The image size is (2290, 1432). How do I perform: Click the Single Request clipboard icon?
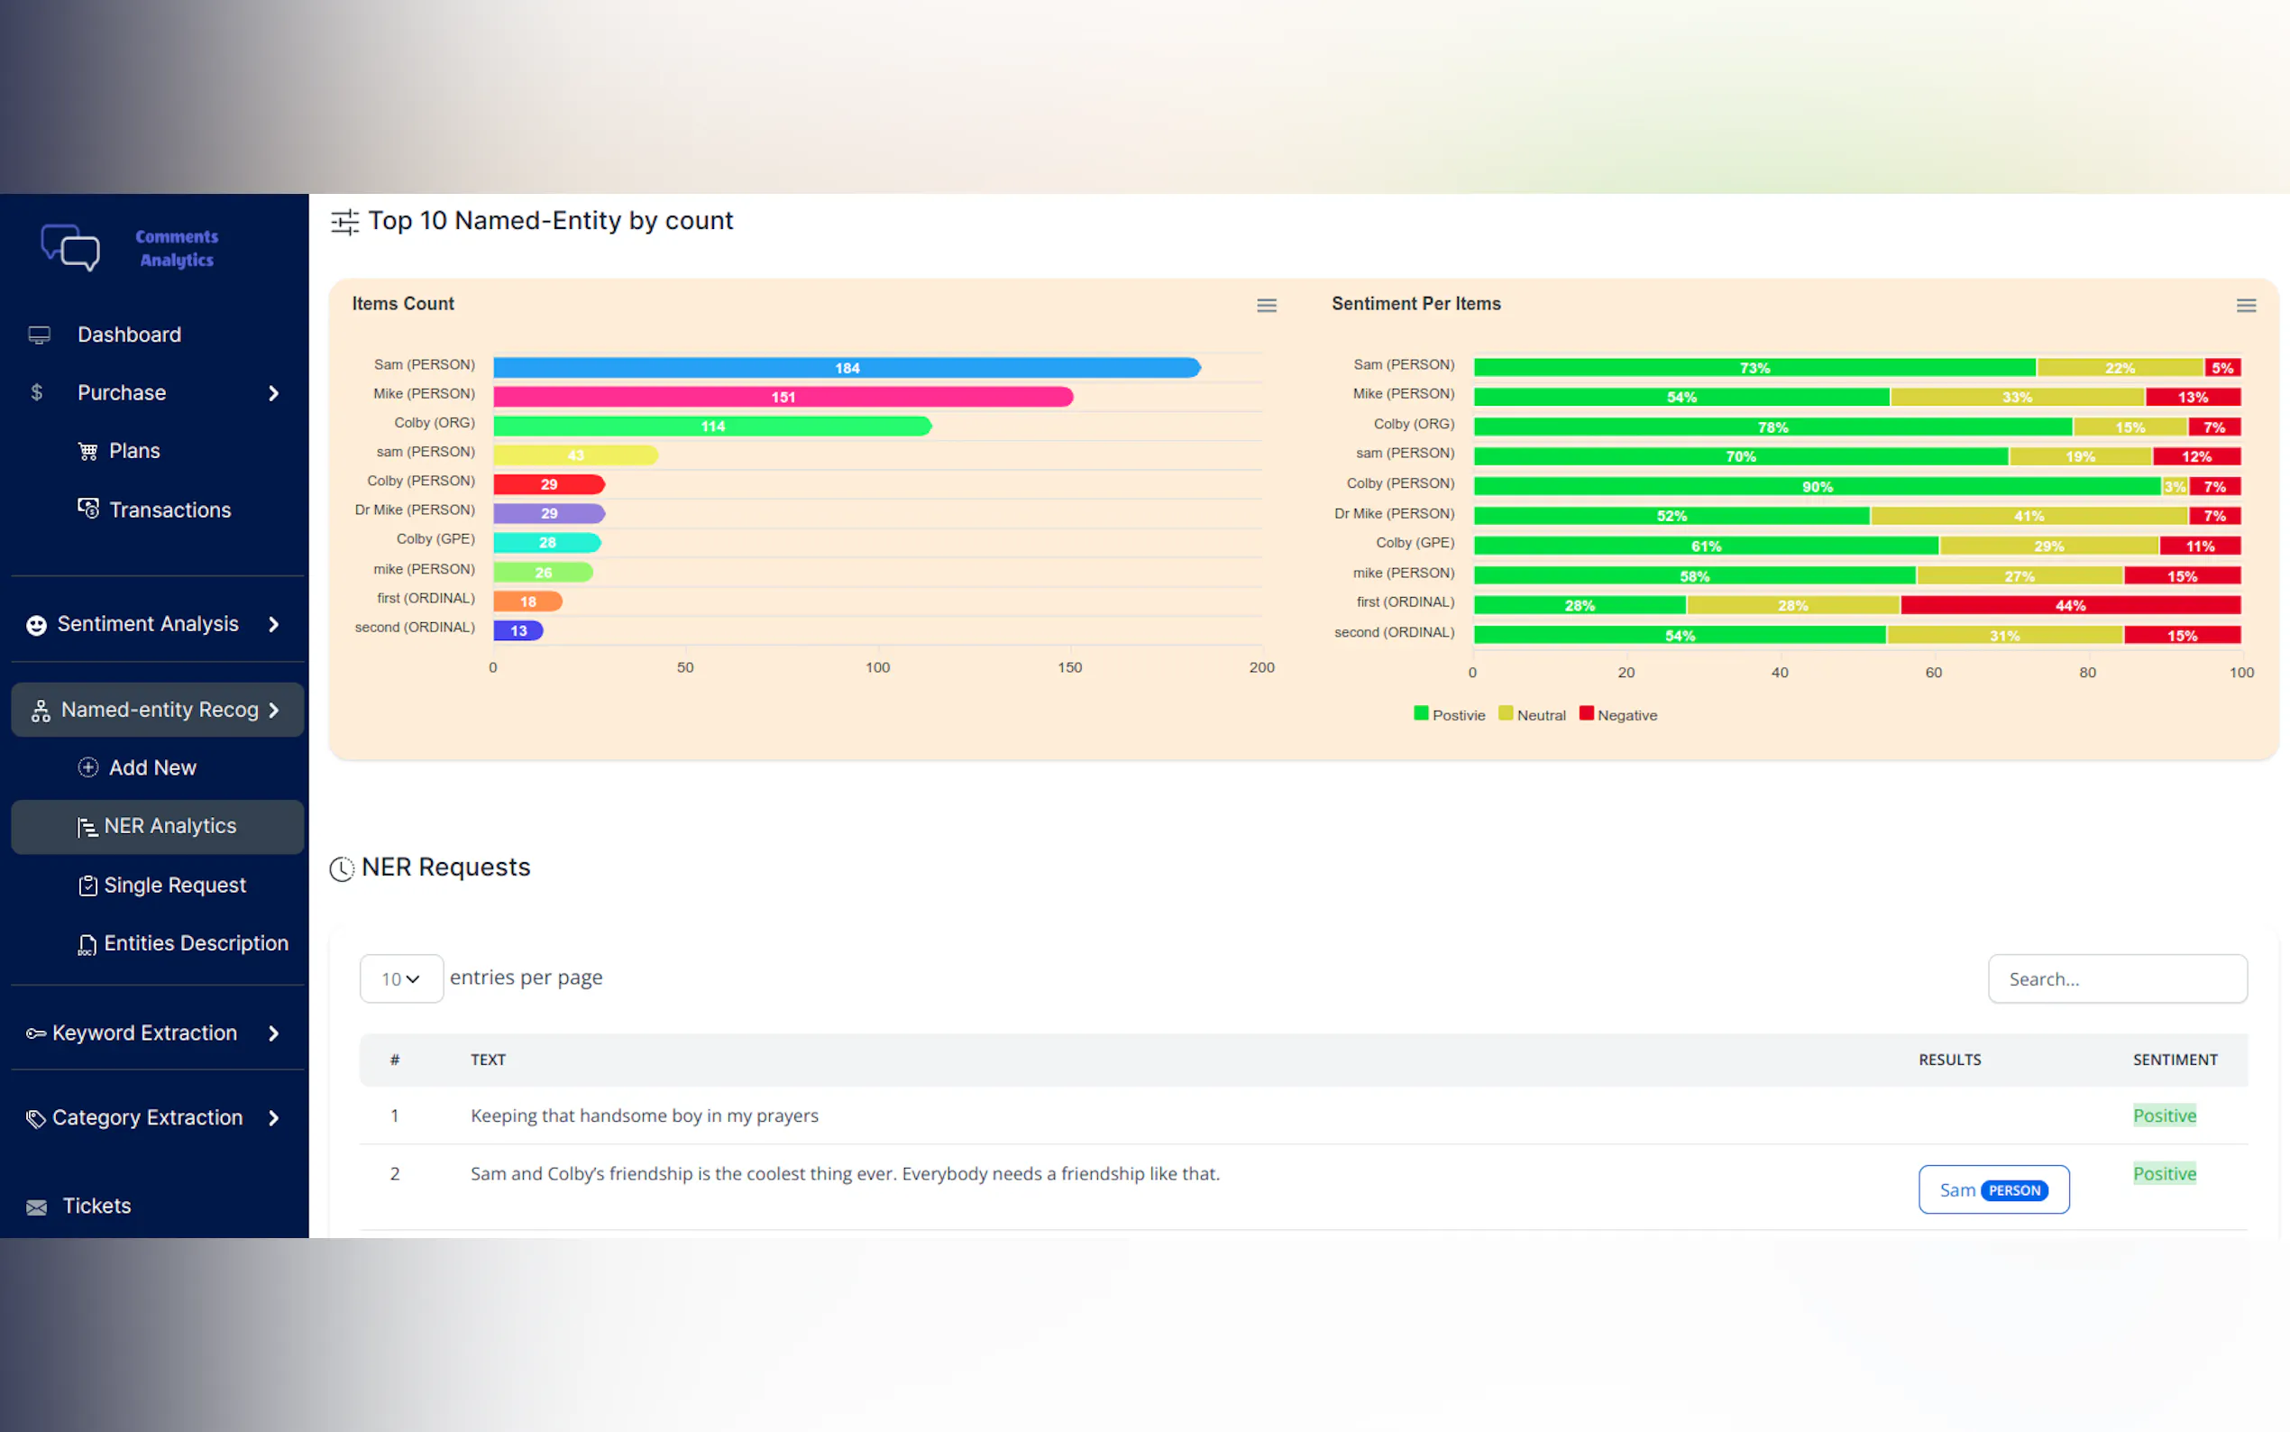pyautogui.click(x=88, y=886)
